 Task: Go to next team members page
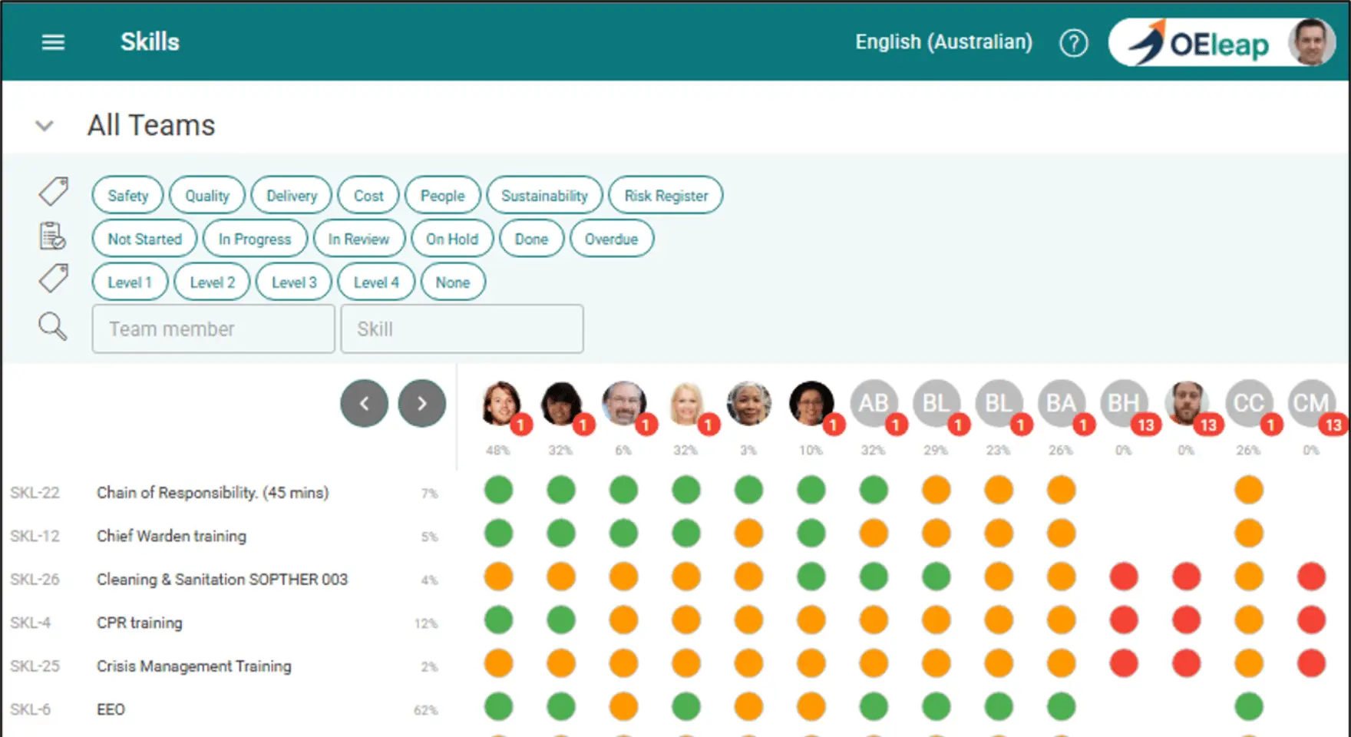[x=421, y=403]
